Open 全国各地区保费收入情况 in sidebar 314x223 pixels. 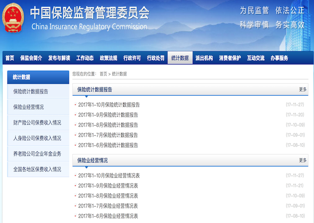pyautogui.click(x=38, y=169)
